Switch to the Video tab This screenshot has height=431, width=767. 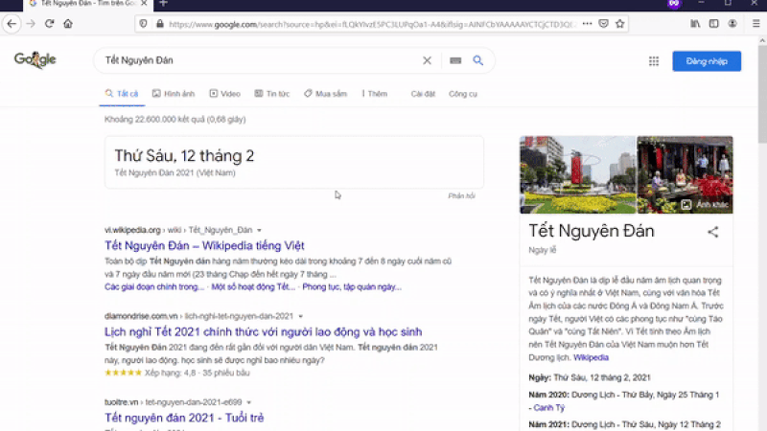[x=225, y=93]
